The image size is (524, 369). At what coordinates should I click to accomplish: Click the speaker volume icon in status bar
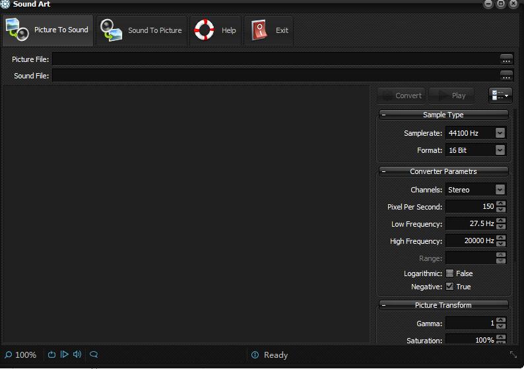(x=77, y=355)
